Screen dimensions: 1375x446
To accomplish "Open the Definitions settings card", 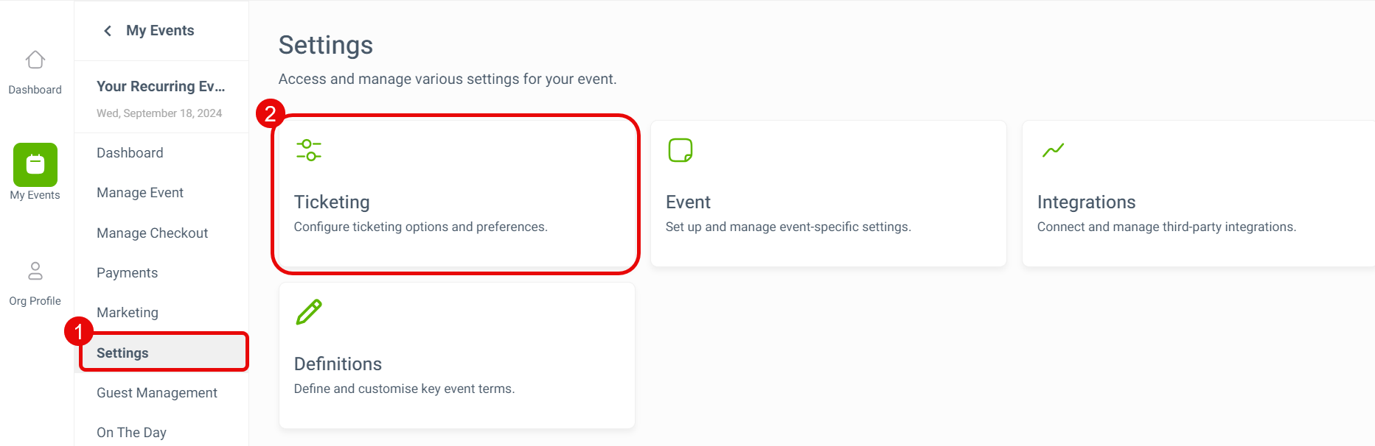I will point(457,355).
